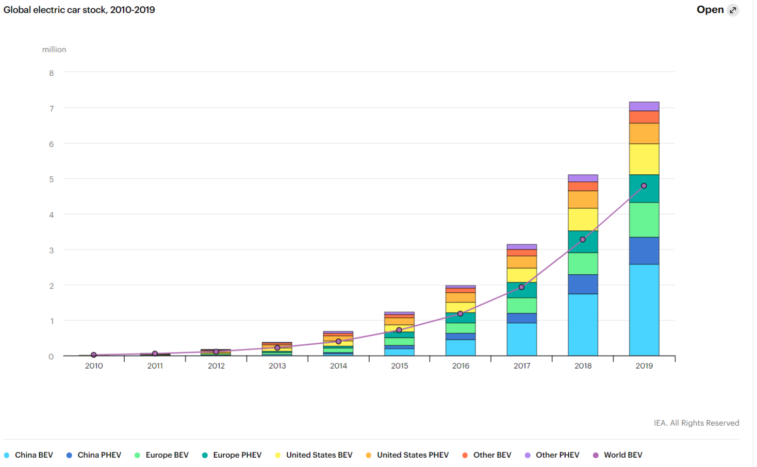This screenshot has width=757, height=467.
Task: Select the World BEV line point for 2011
Action: point(155,354)
